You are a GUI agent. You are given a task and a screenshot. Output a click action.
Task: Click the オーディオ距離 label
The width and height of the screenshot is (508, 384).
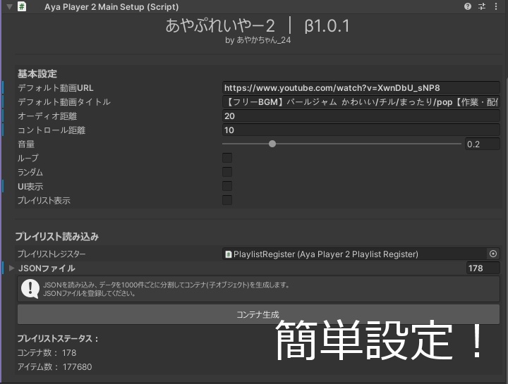(47, 116)
